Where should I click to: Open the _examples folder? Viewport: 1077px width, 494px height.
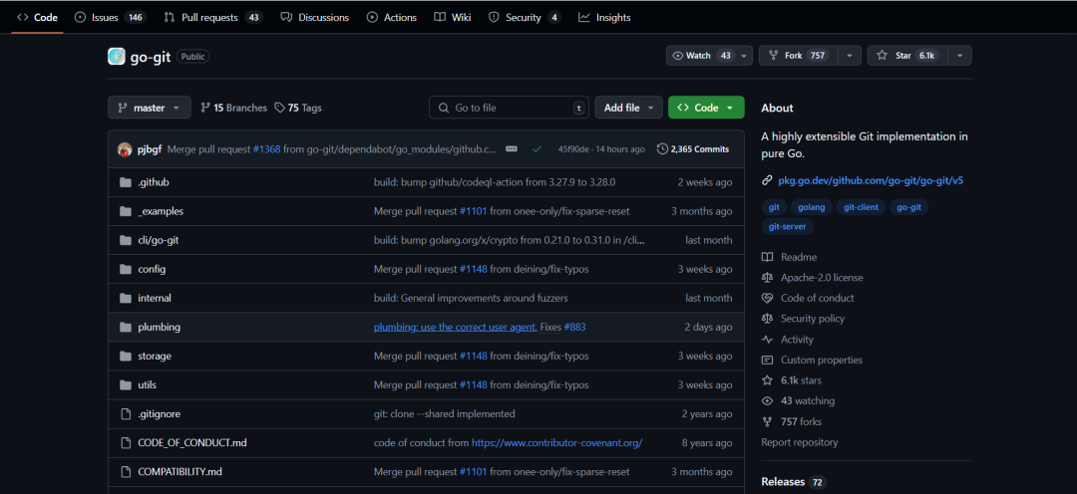[161, 211]
